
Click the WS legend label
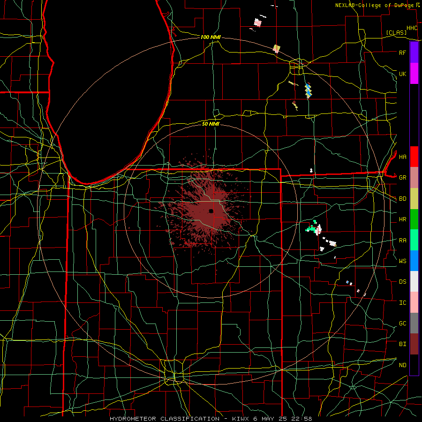(402, 261)
